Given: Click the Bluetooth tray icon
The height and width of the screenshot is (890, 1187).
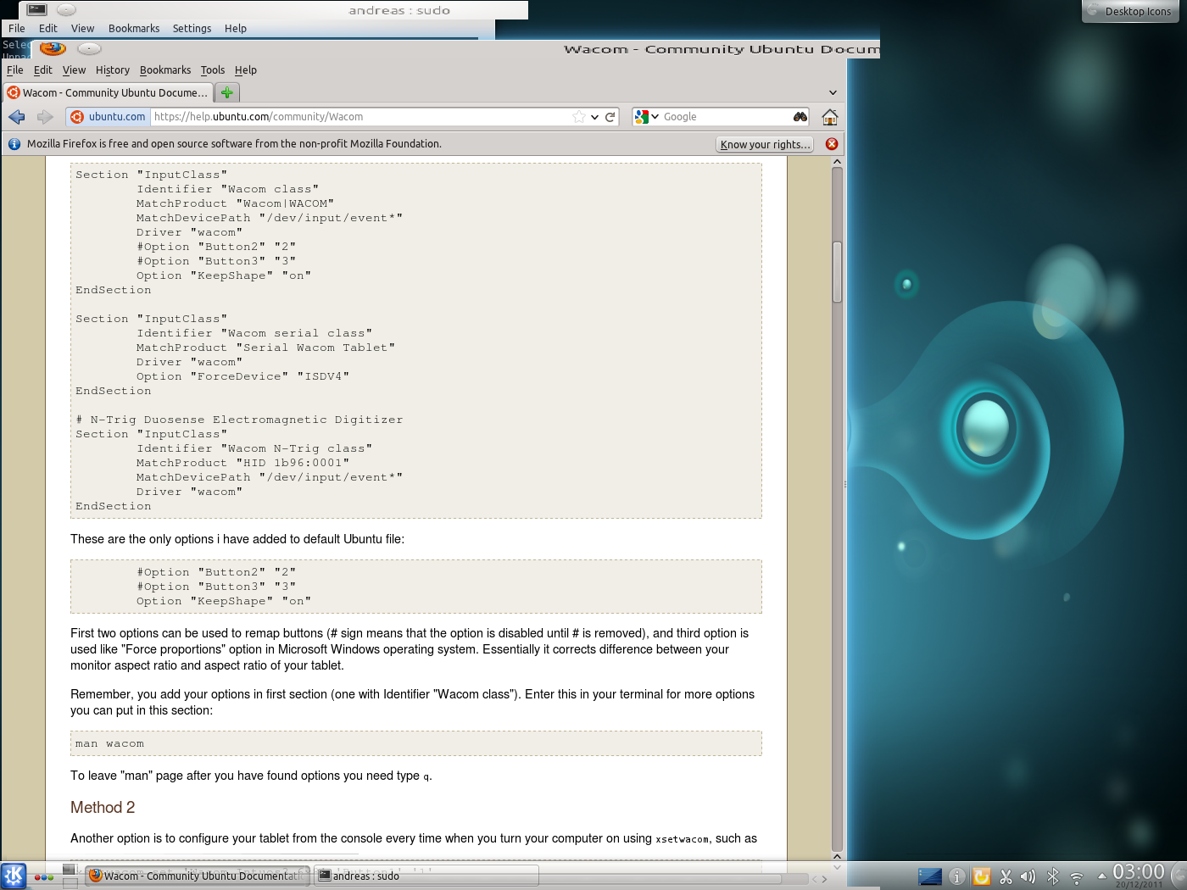Looking at the screenshot, I should pyautogui.click(x=1053, y=877).
